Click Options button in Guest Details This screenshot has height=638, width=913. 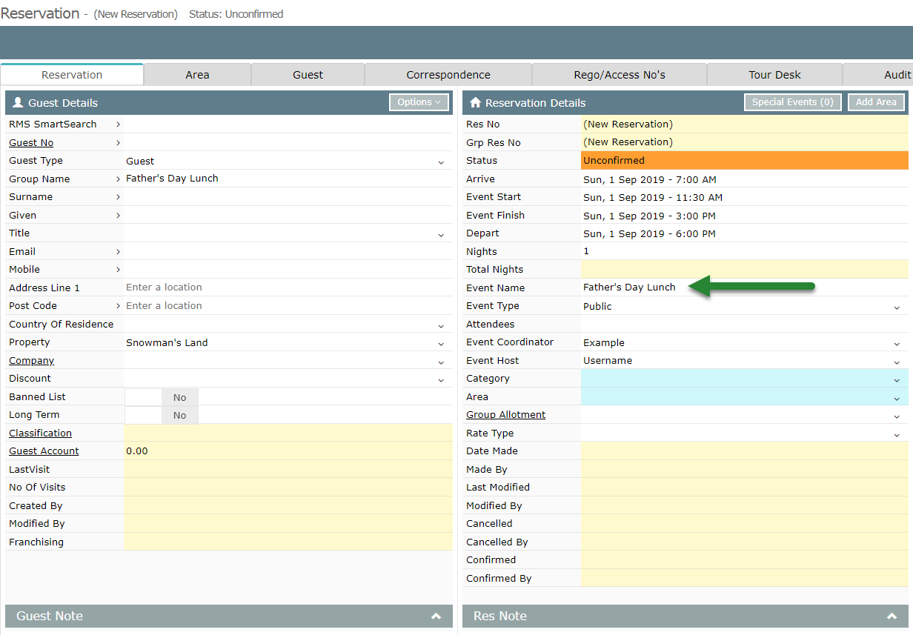[419, 102]
